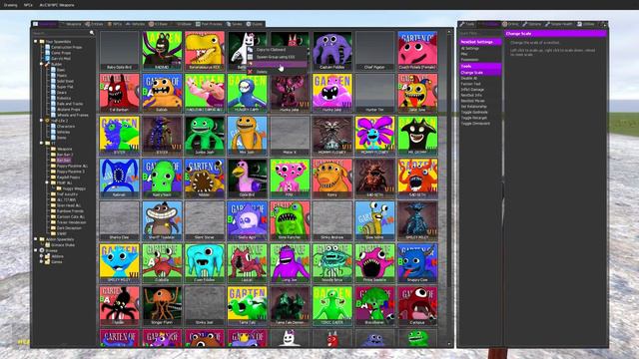This screenshot has width=639, height=359.
Task: Collapse the Half-Life 2 tree node
Action: coord(41,121)
